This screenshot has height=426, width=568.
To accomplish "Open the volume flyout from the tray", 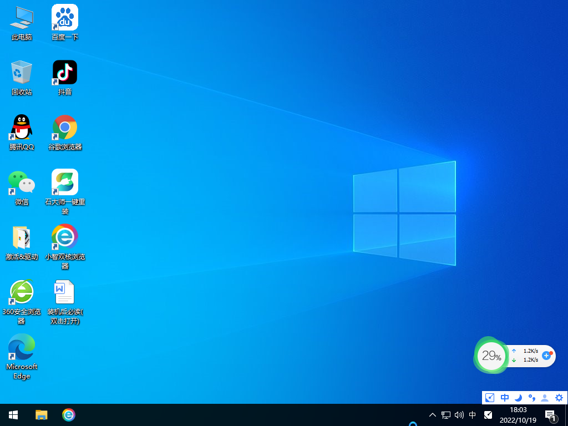I will (x=459, y=415).
